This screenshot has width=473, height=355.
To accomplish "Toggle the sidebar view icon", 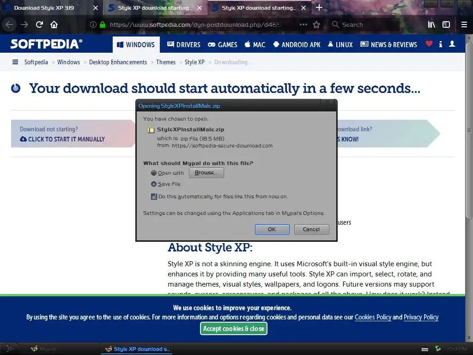I will click(446, 24).
